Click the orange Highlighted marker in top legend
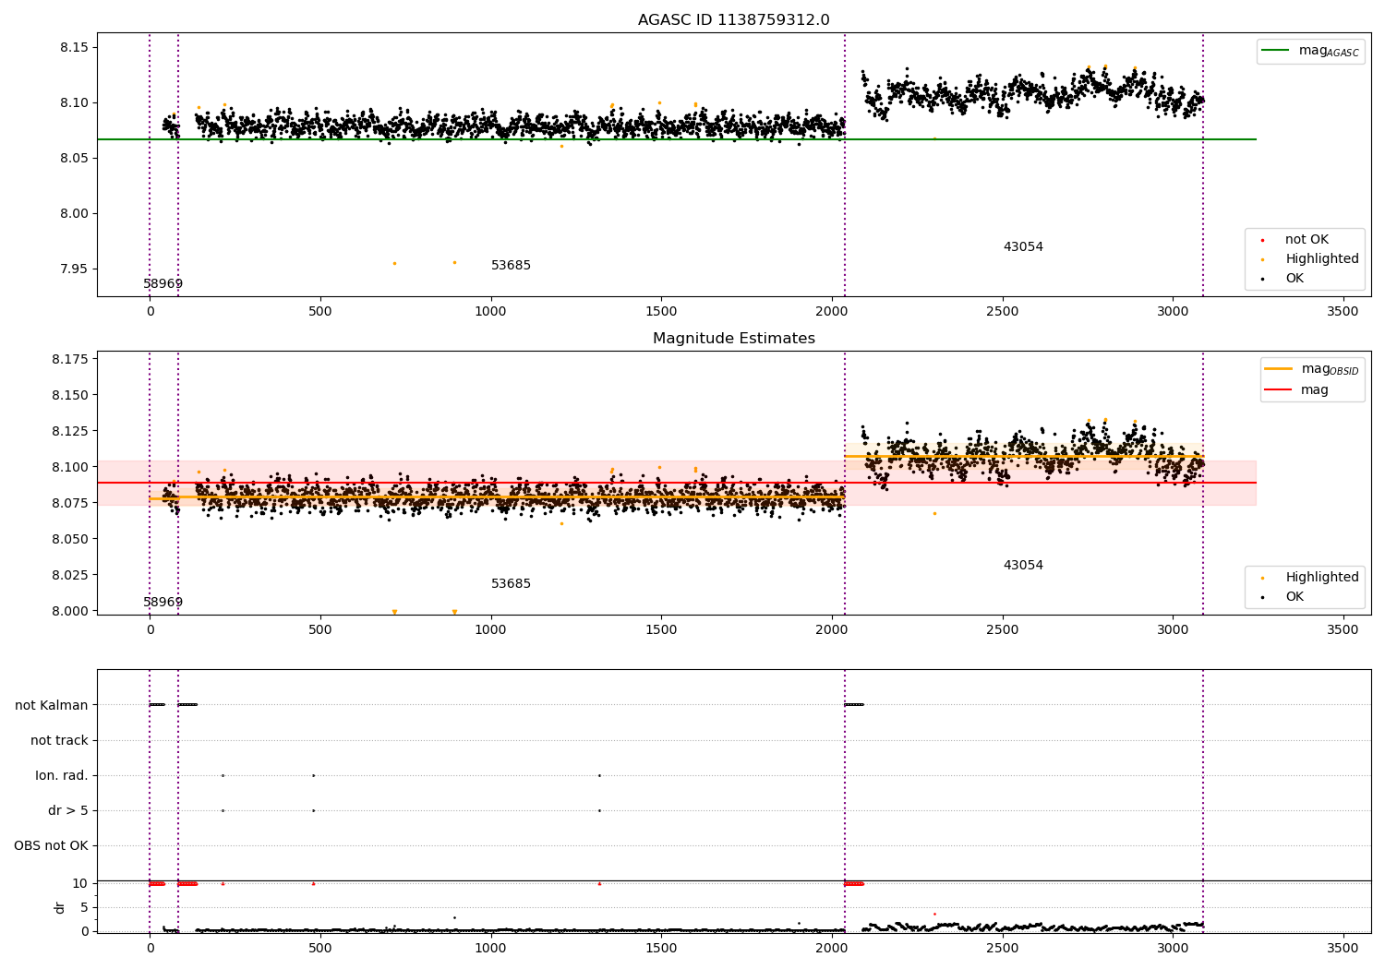 click(x=1262, y=259)
